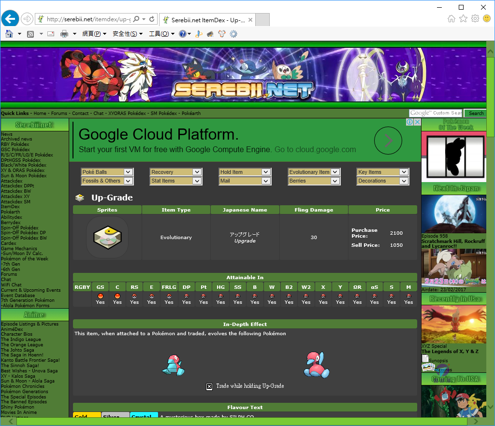Click the Refresh icon in address bar
The height and width of the screenshot is (426, 495).
click(152, 19)
